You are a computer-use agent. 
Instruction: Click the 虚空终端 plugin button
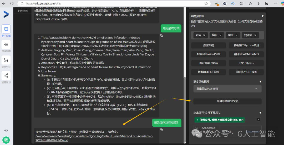(x=209, y=45)
